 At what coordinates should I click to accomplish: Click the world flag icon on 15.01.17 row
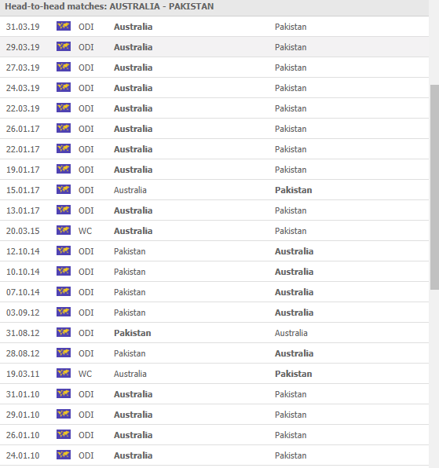(64, 189)
